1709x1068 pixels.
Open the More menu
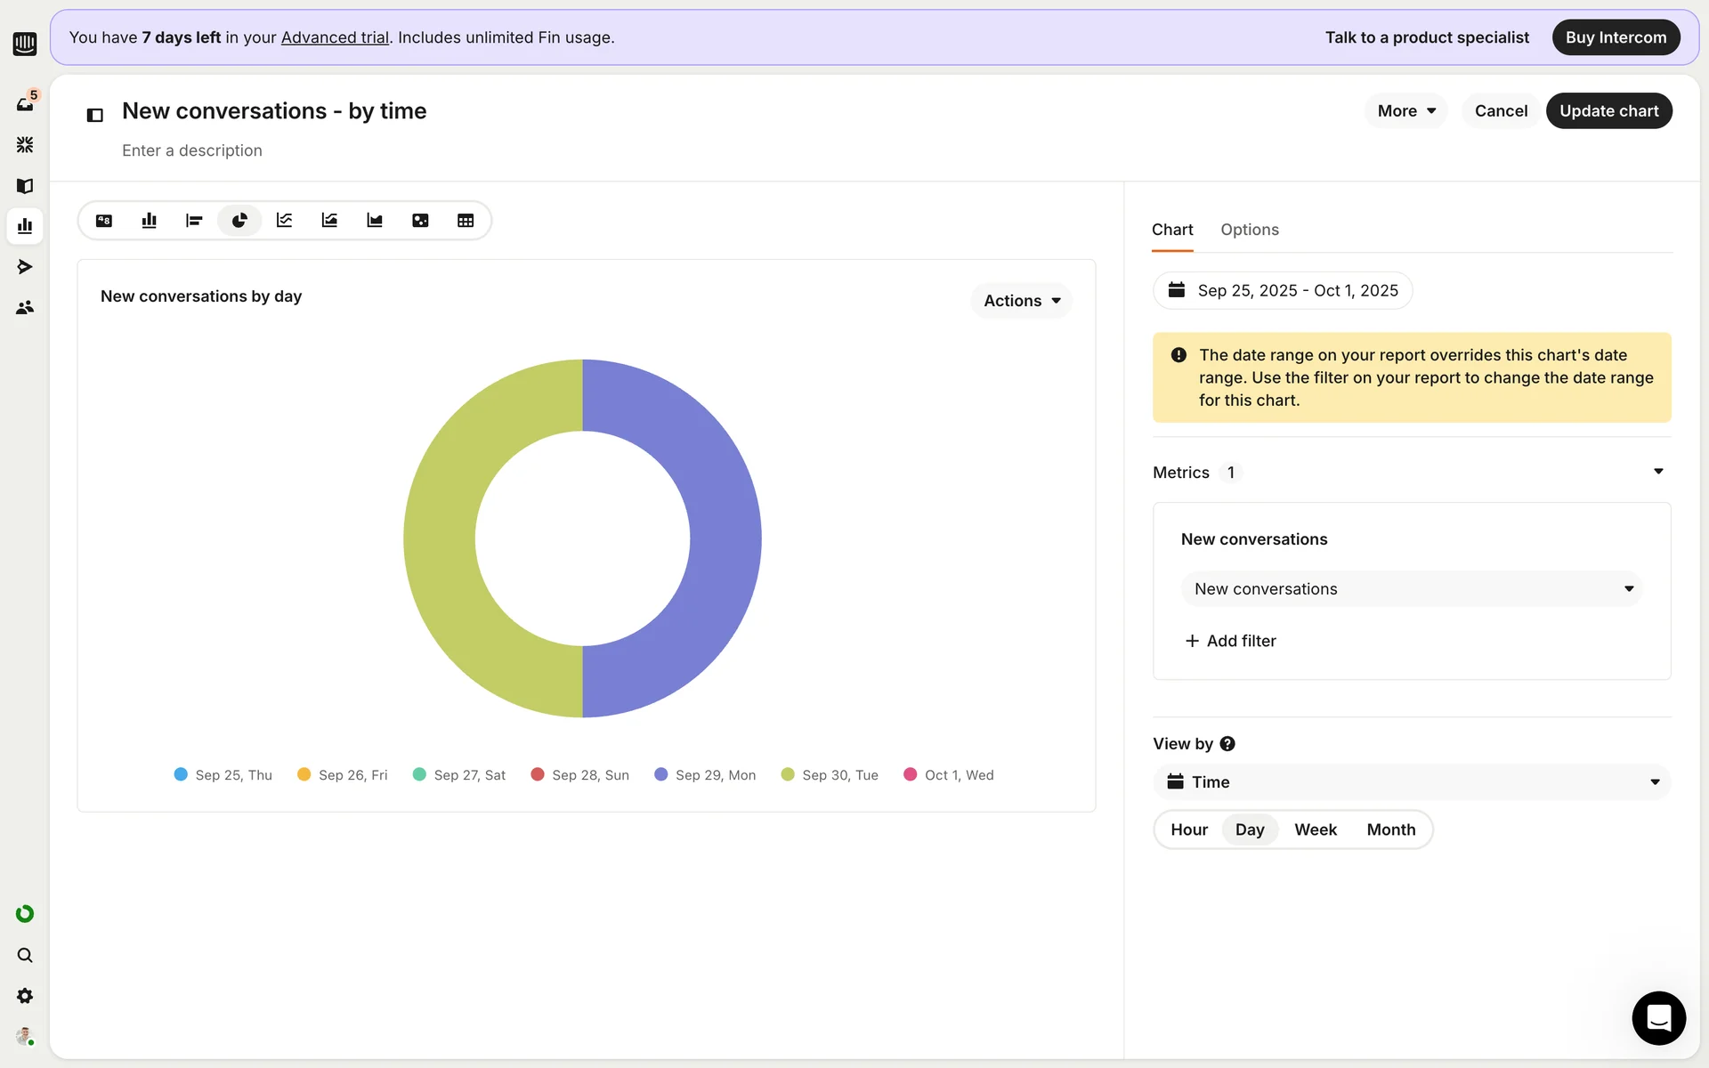tap(1405, 111)
